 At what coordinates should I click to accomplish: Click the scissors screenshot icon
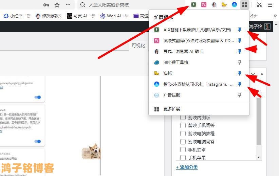coord(259,5)
